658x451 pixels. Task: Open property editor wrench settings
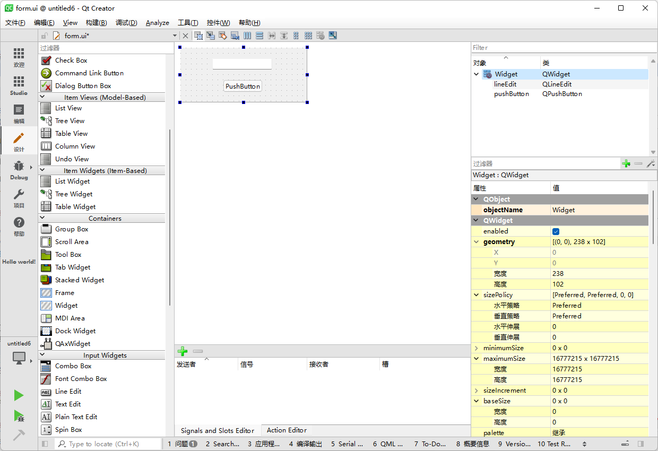[x=651, y=164]
